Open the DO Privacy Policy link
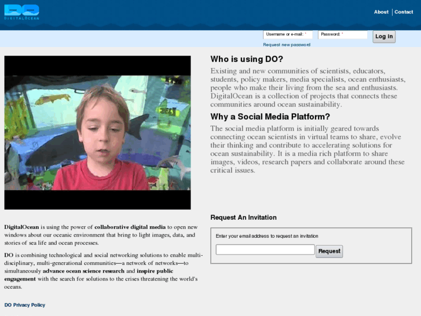421x316 pixels. click(x=25, y=305)
